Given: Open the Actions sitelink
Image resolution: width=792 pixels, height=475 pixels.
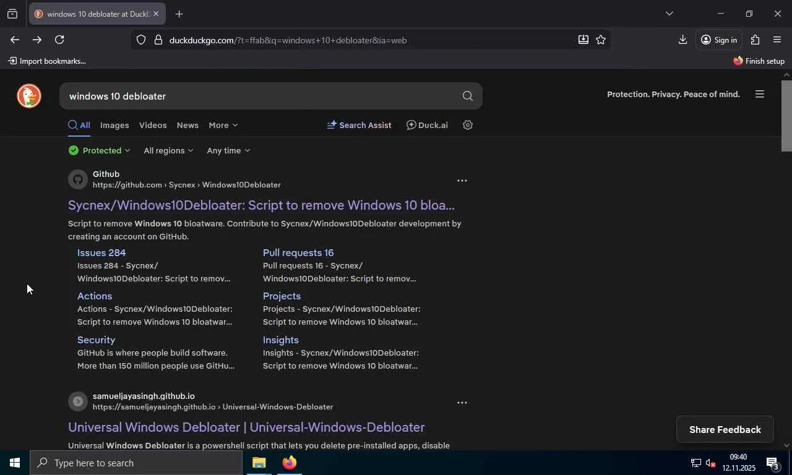Looking at the screenshot, I should pos(95,296).
